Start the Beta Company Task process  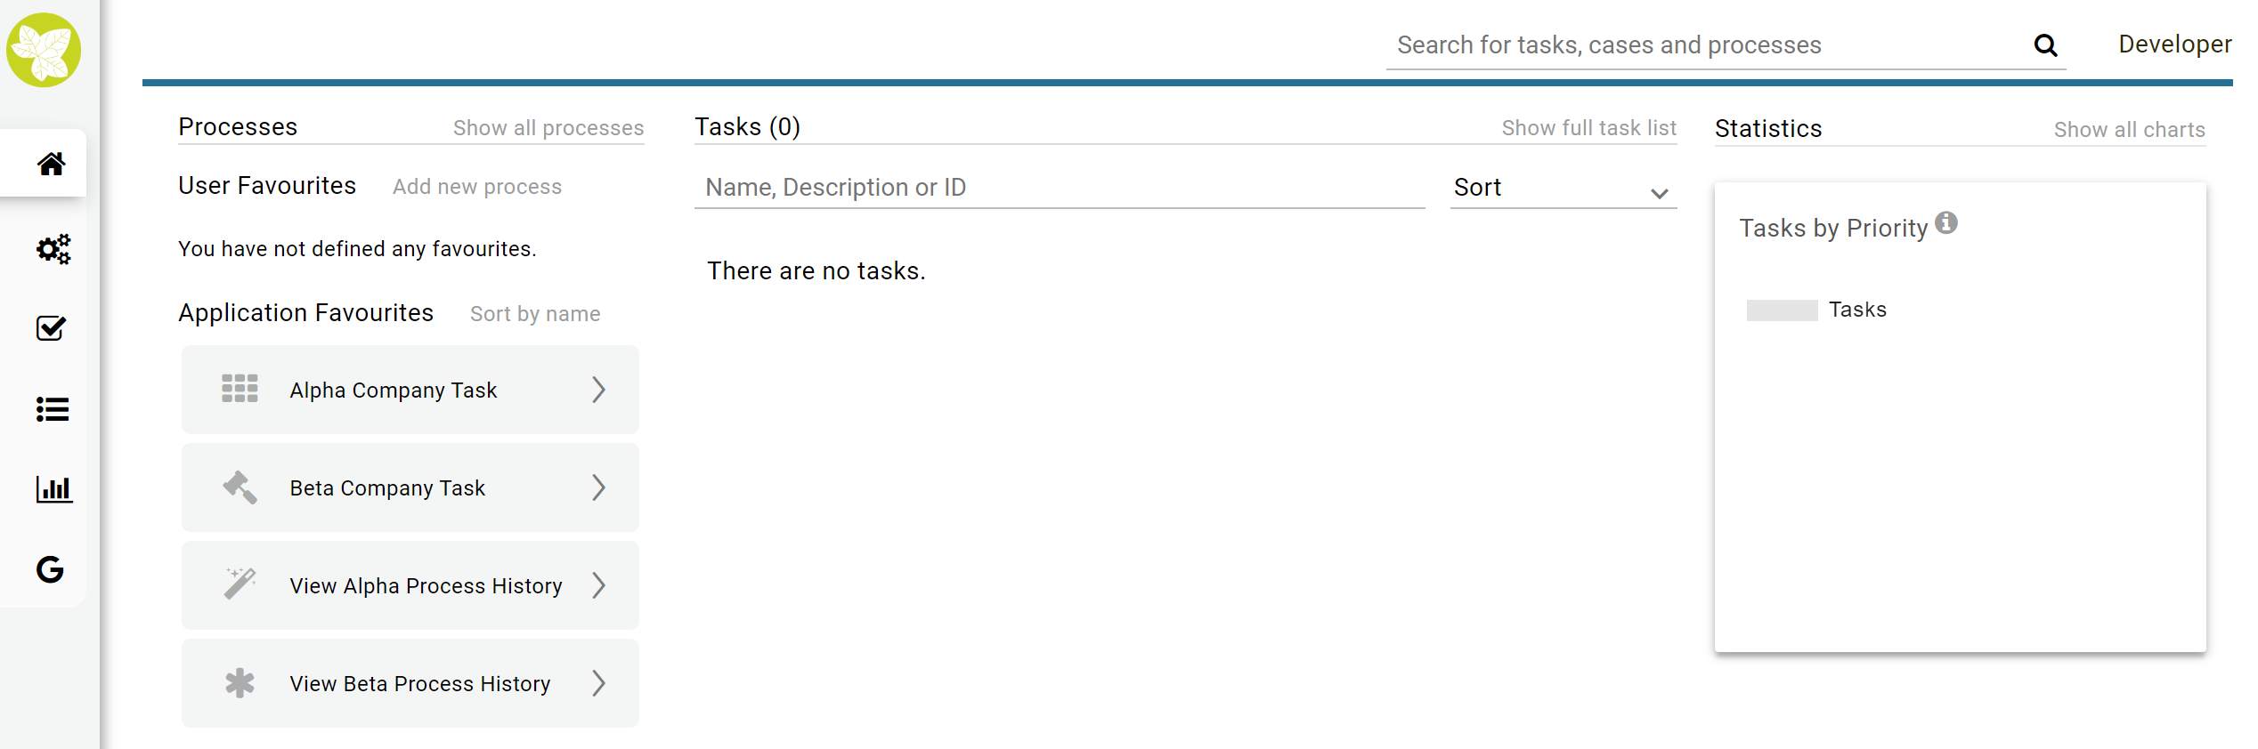tap(410, 487)
